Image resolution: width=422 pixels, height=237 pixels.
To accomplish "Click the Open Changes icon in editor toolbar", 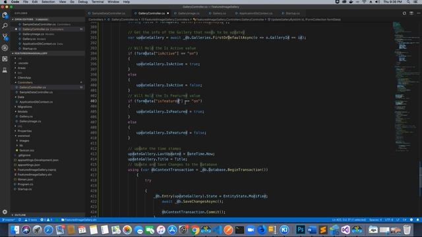I will click(404, 13).
